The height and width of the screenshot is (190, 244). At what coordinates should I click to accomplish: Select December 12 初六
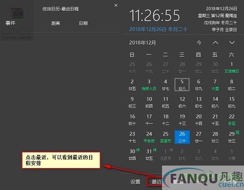pos(182,102)
